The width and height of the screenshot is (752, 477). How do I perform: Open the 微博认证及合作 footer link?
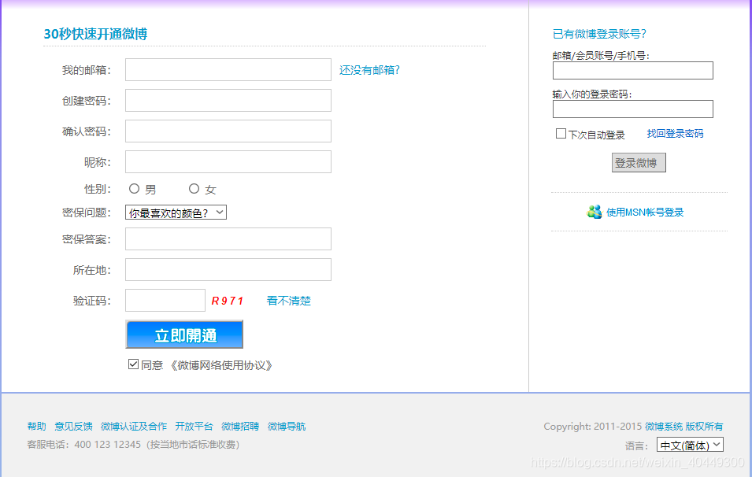tap(134, 426)
